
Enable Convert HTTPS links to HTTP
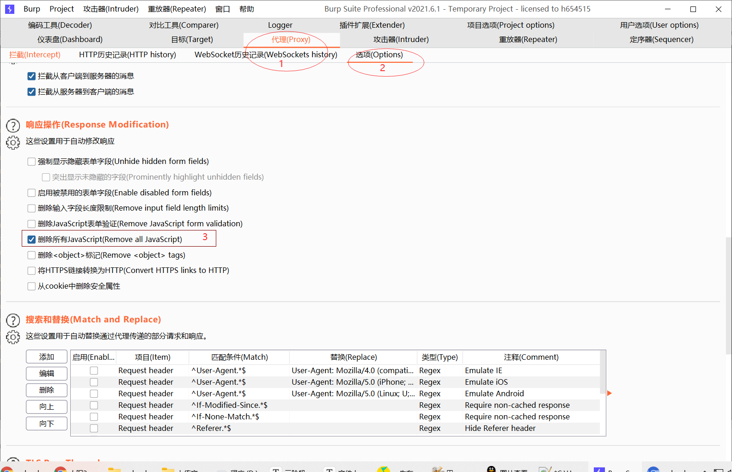(31, 271)
